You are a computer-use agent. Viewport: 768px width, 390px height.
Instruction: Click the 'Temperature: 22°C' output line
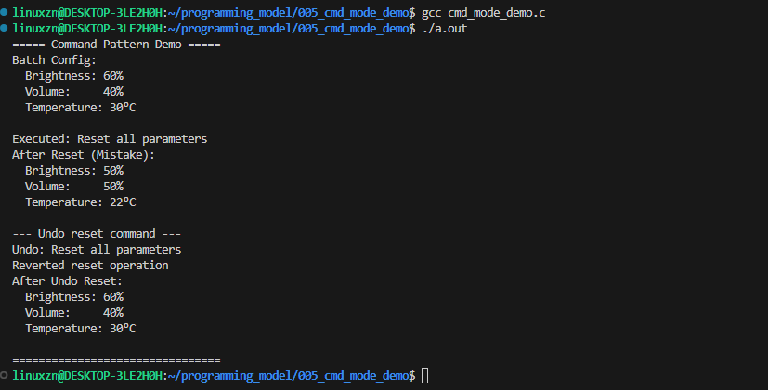[x=80, y=202]
